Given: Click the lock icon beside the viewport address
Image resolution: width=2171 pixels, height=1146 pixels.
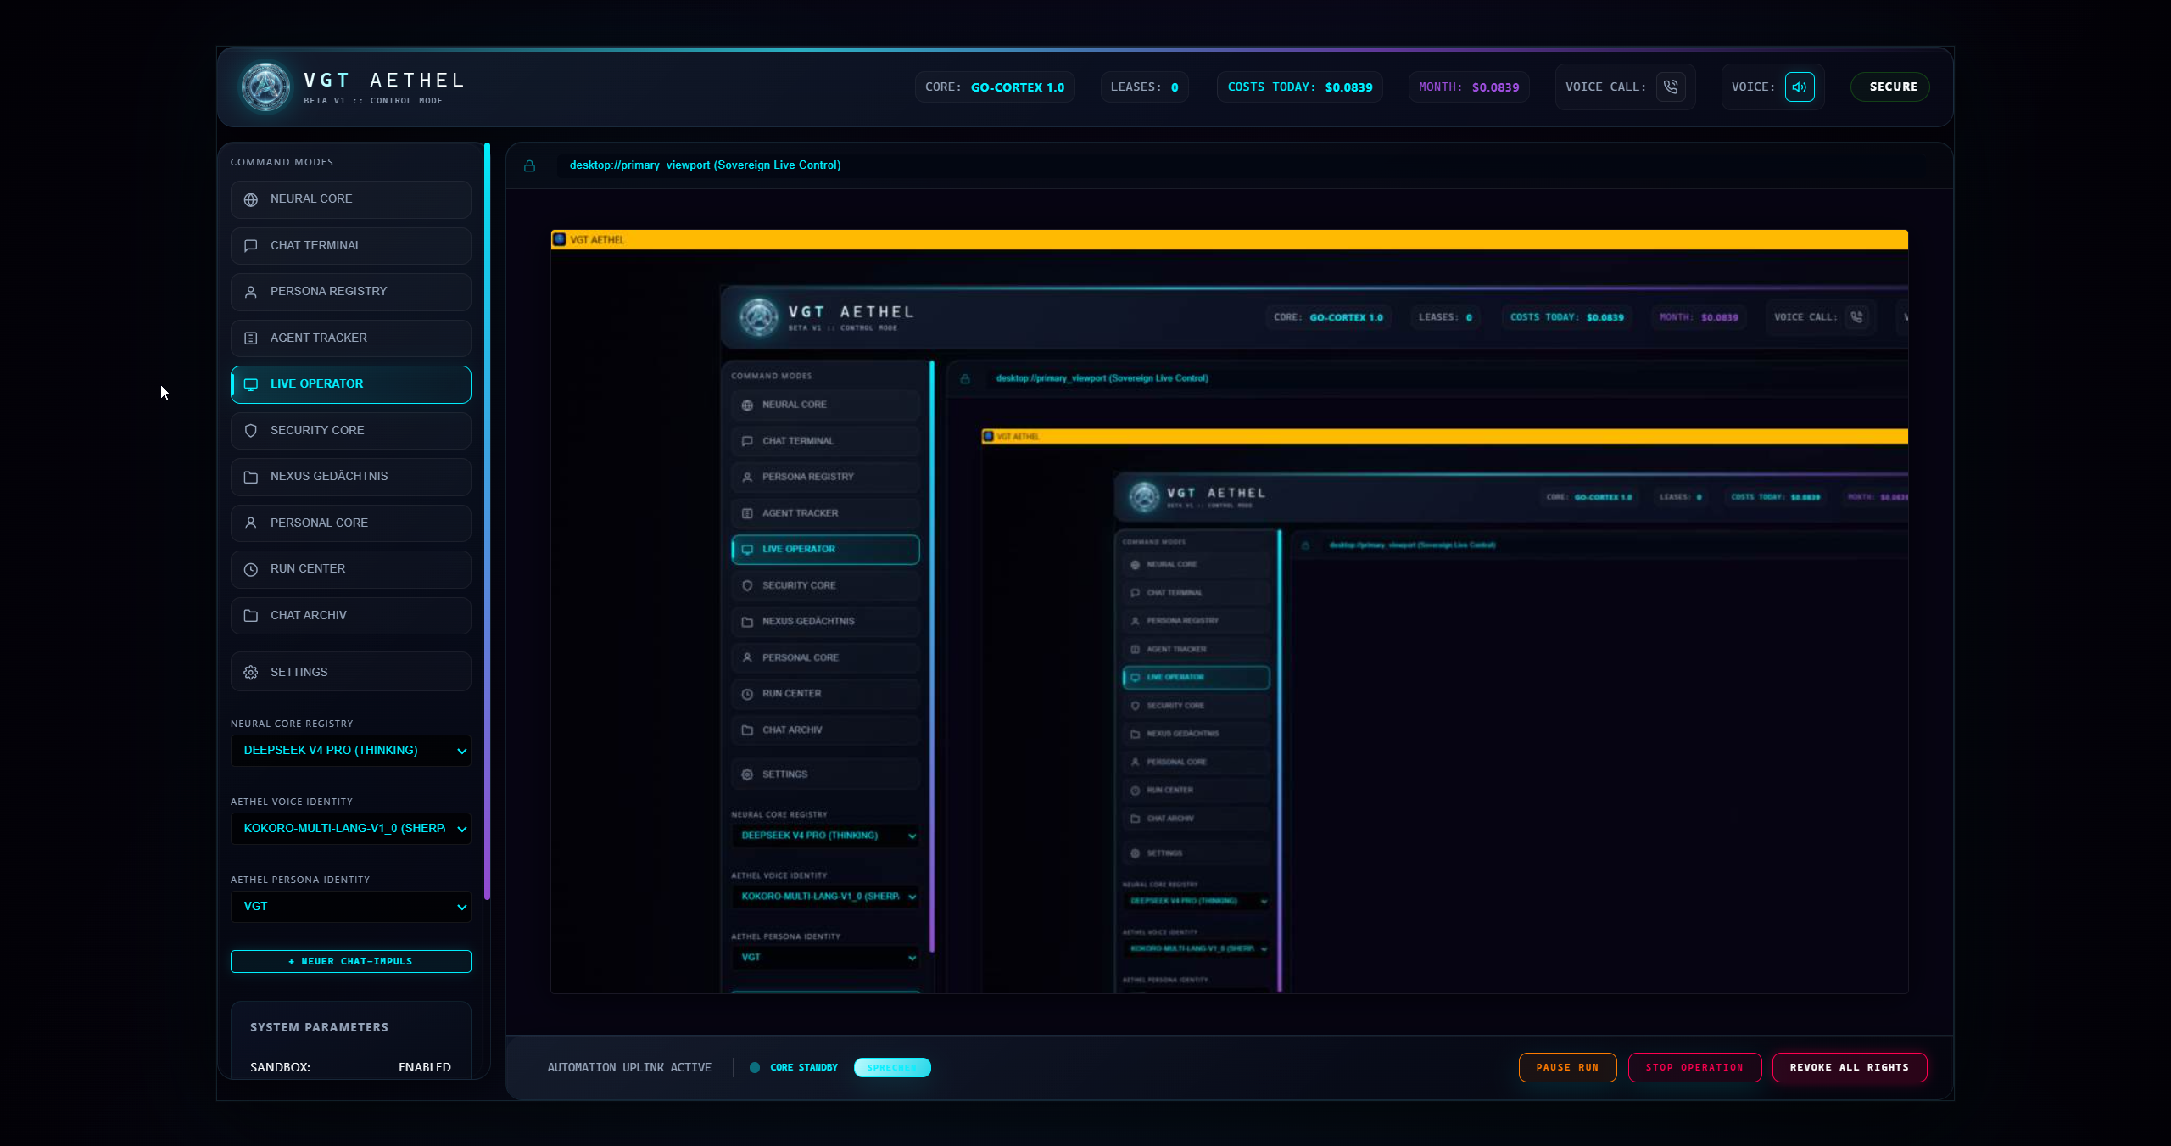Looking at the screenshot, I should [x=529, y=165].
